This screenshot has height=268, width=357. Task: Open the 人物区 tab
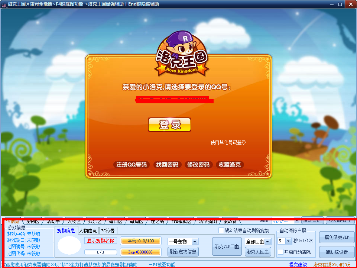pyautogui.click(x=74, y=221)
